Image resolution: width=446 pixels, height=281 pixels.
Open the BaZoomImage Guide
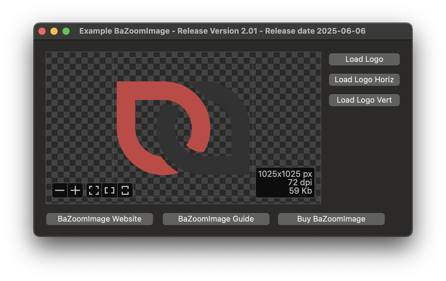[216, 219]
